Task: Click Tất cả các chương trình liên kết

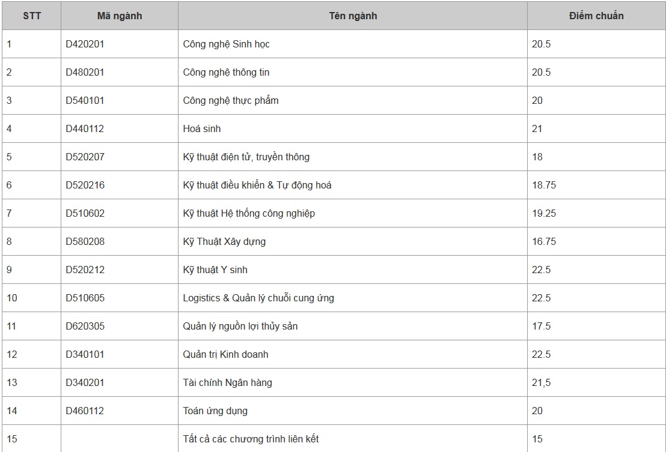Action: click(251, 439)
